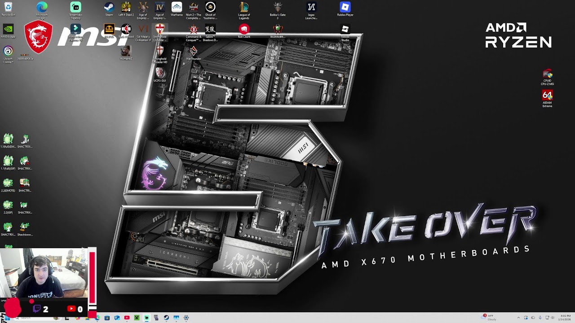
Task: Launch the Microsoft Edge desktop shortcut
Action: pyautogui.click(x=42, y=10)
